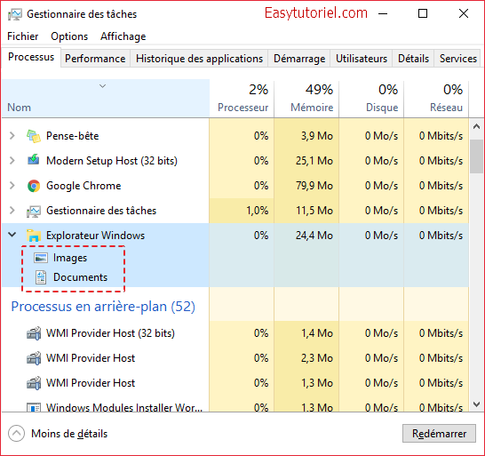This screenshot has height=456, width=485.
Task: Click the Explorateur Windows folder icon
Action: point(34,236)
